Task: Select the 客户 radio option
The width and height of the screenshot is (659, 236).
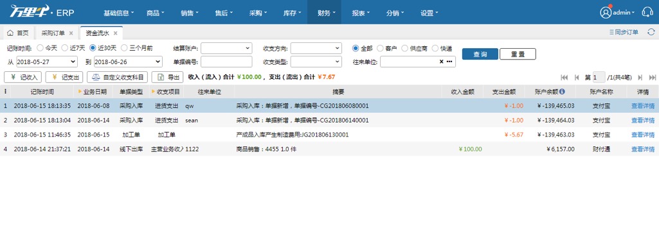Action: [380, 48]
